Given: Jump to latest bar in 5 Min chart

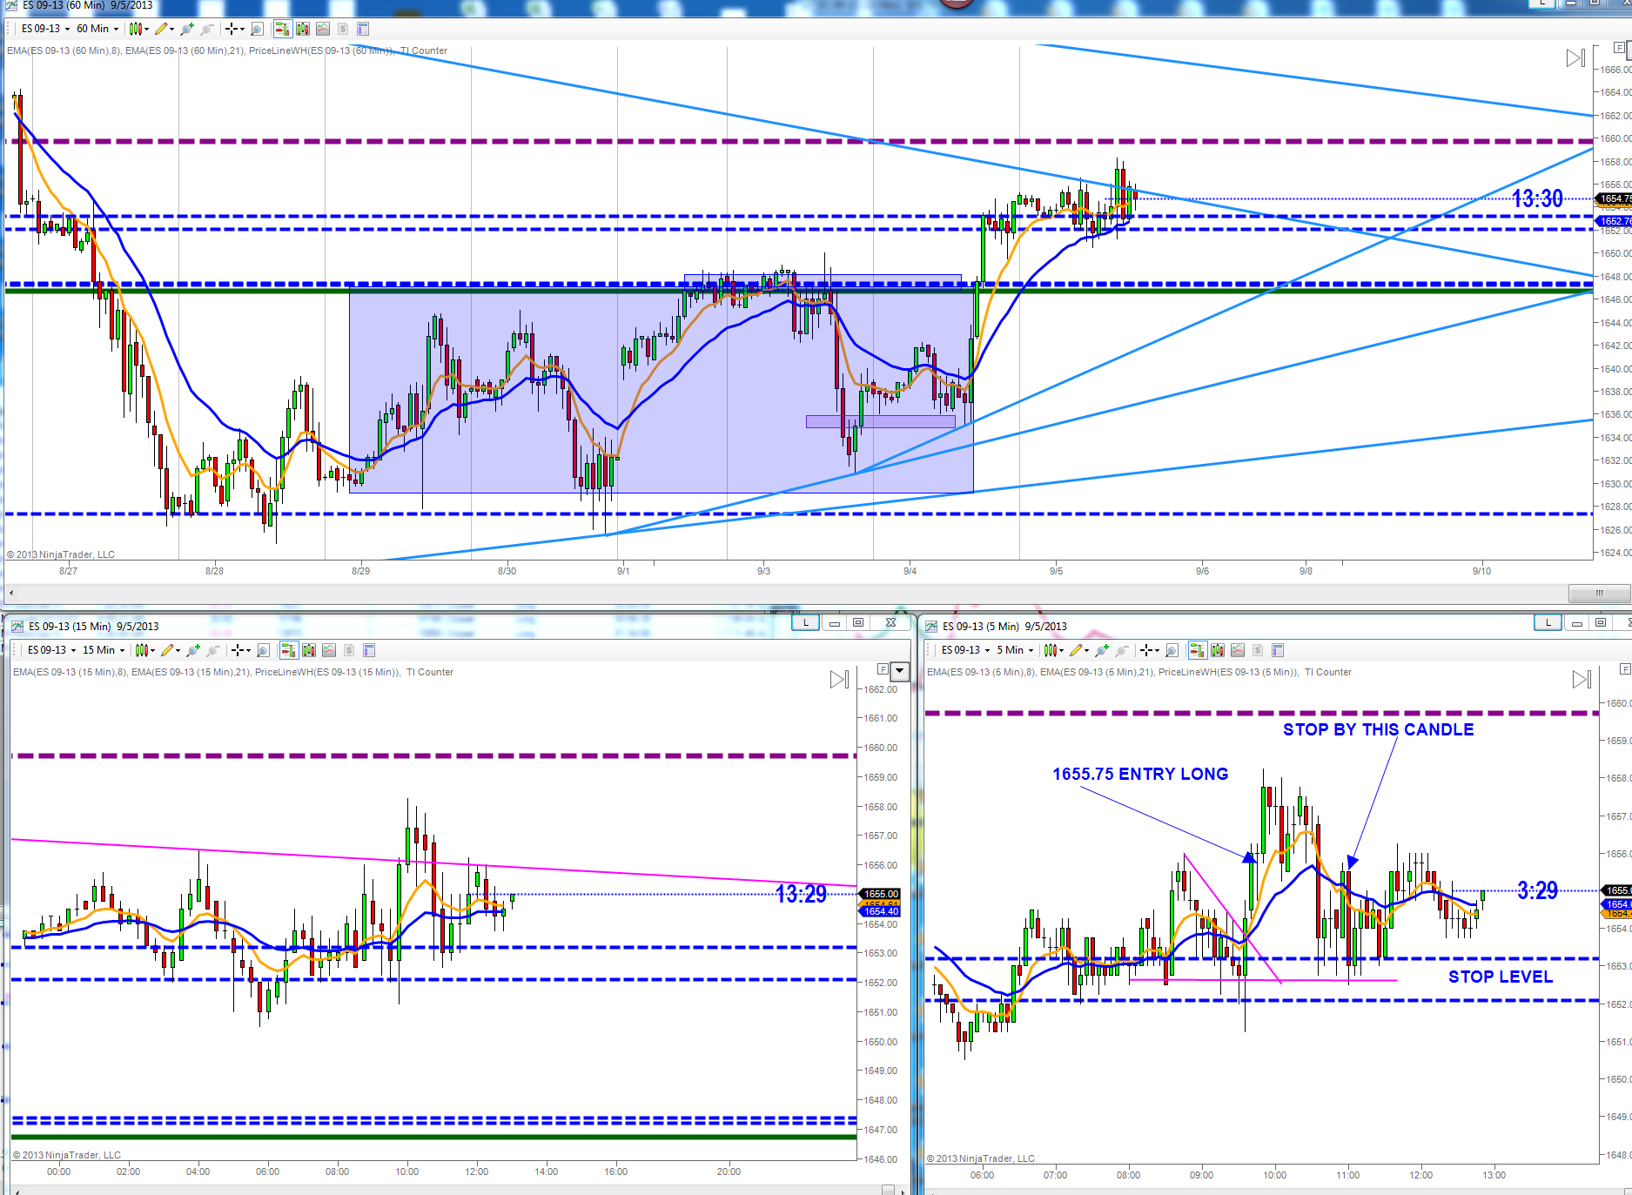Looking at the screenshot, I should 1582,680.
